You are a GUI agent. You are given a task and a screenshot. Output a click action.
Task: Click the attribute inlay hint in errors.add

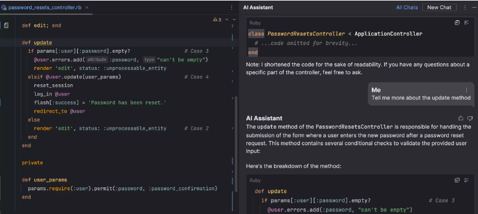point(97,60)
